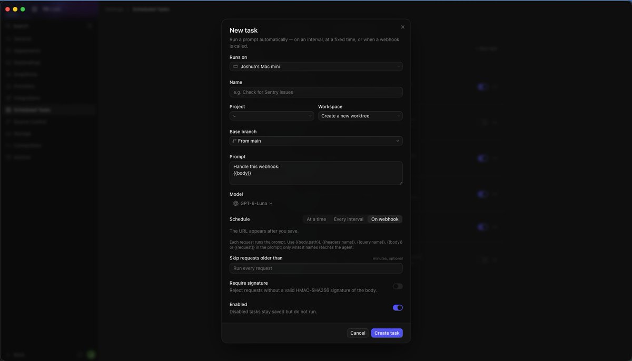The height and width of the screenshot is (361, 632).
Task: Click the Cancel button
Action: [358, 333]
